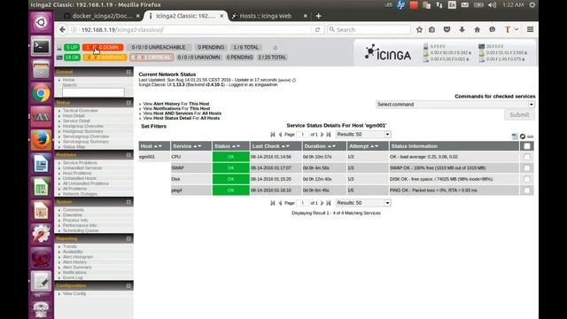567x319 pixels.
Task: Go back with the browser back arrow
Action: (63, 29)
